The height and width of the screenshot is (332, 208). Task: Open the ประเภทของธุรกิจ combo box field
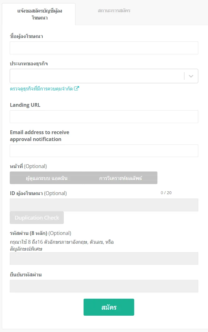(x=104, y=76)
